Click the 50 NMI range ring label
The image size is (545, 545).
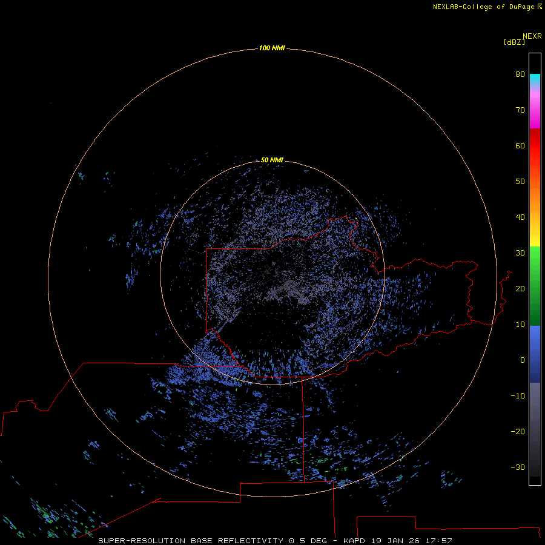[x=272, y=160]
